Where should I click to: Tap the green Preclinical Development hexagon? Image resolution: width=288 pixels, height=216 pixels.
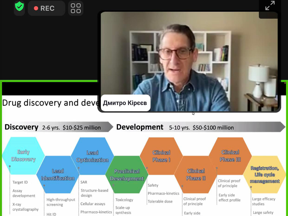click(x=127, y=175)
